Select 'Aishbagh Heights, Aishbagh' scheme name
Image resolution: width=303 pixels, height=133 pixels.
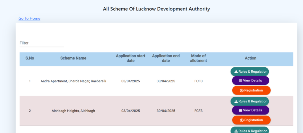pyautogui.click(x=73, y=111)
